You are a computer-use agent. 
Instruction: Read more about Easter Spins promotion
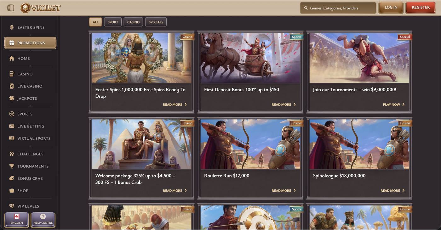(175, 104)
